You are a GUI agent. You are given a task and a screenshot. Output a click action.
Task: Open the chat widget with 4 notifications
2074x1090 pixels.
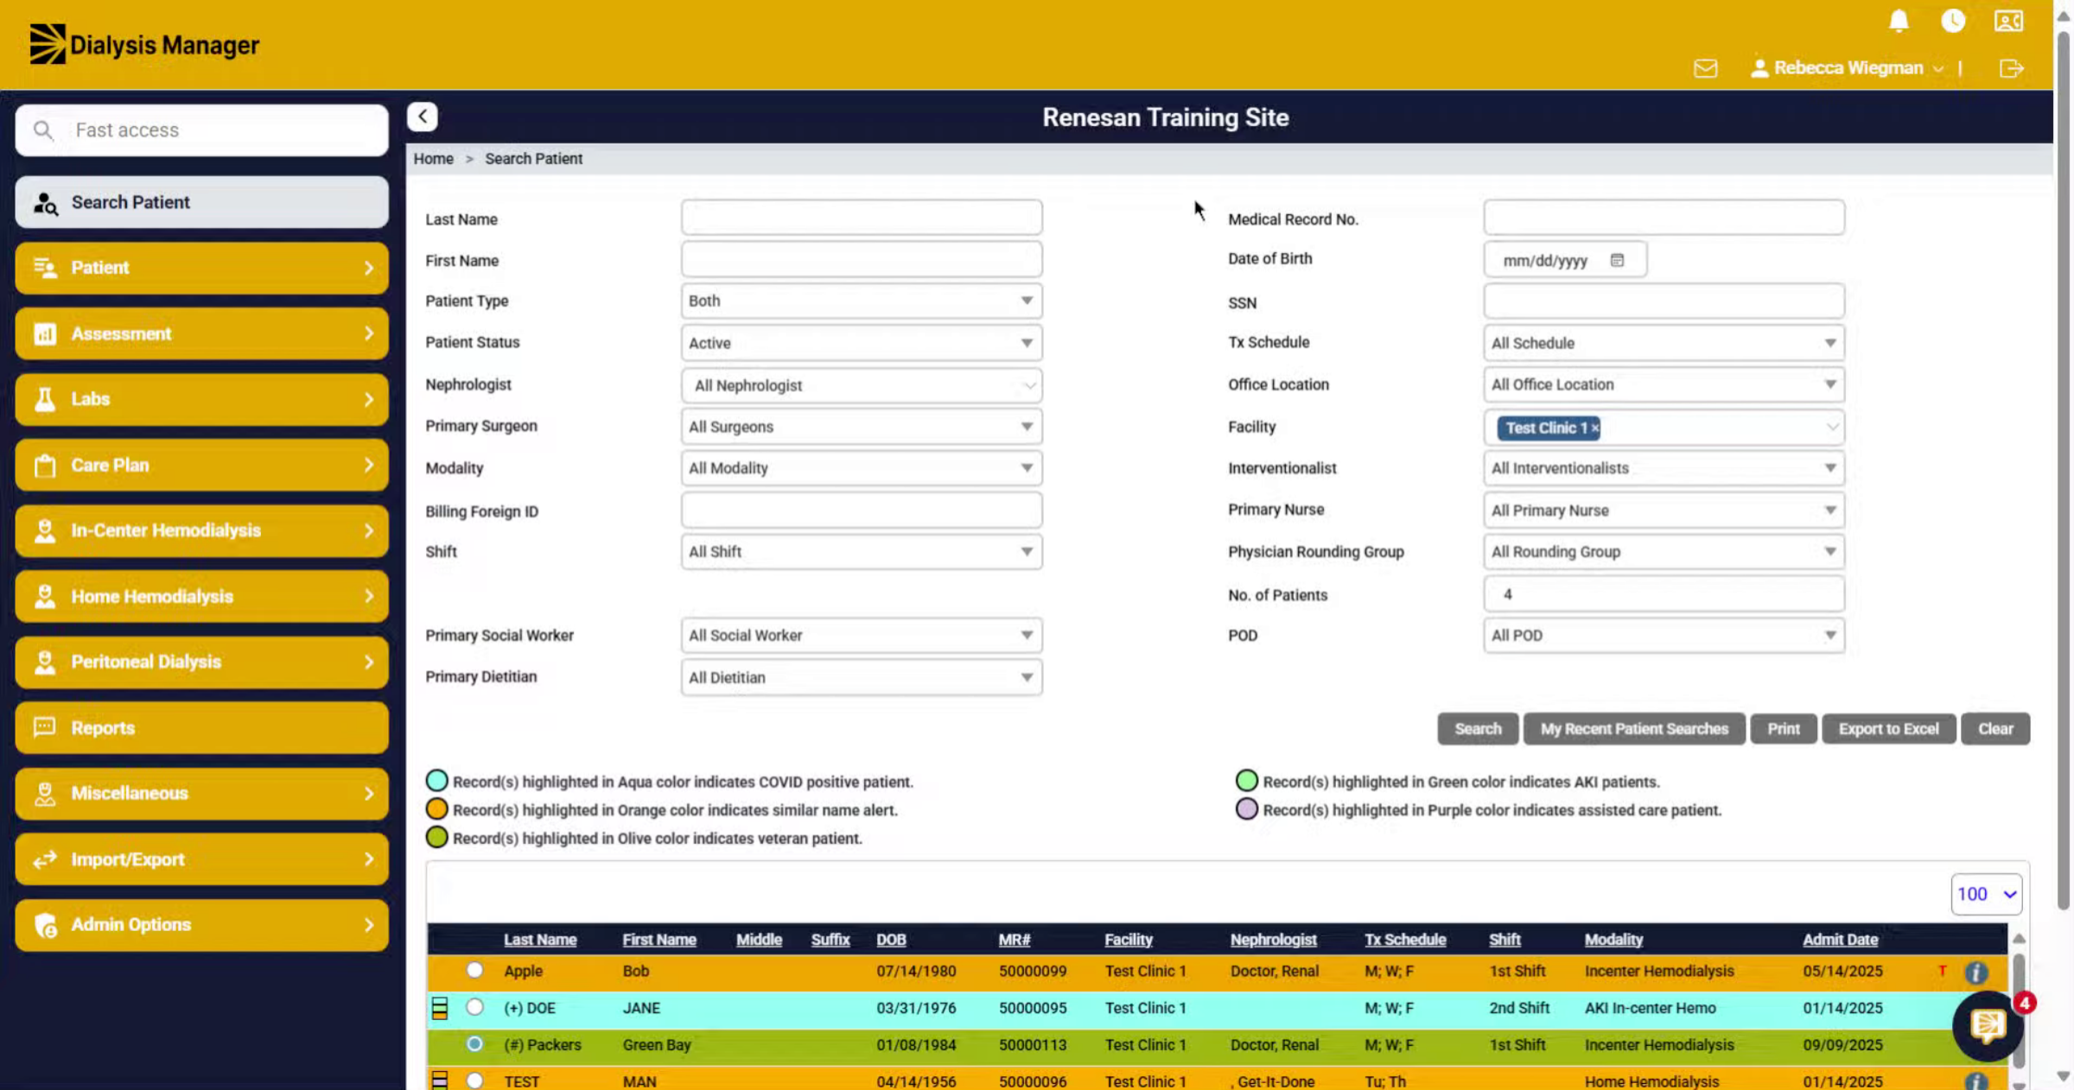(1988, 1026)
